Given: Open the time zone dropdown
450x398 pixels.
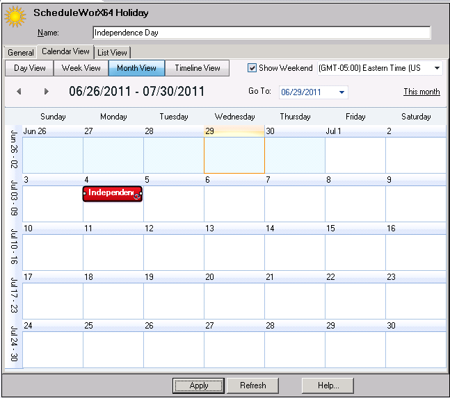Looking at the screenshot, I should click(x=437, y=68).
